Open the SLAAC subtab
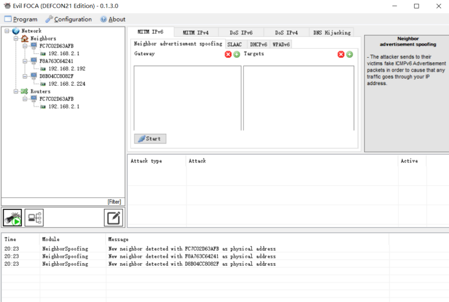The height and width of the screenshot is (302, 449). (x=234, y=44)
